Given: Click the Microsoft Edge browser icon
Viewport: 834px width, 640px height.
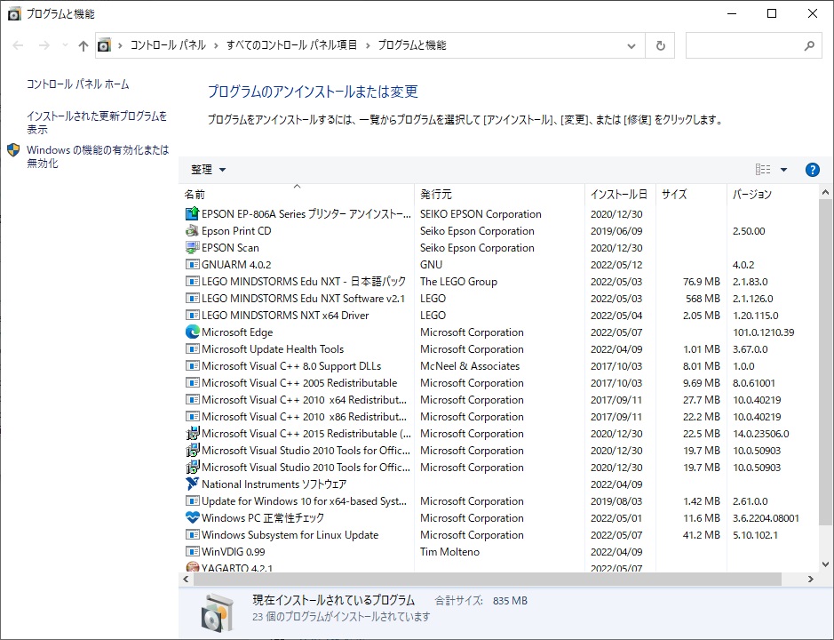Looking at the screenshot, I should point(192,332).
